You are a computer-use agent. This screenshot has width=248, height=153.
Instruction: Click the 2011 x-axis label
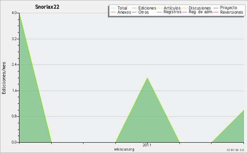pos(147,145)
